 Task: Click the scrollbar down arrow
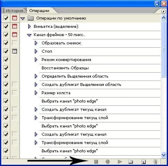164,155
